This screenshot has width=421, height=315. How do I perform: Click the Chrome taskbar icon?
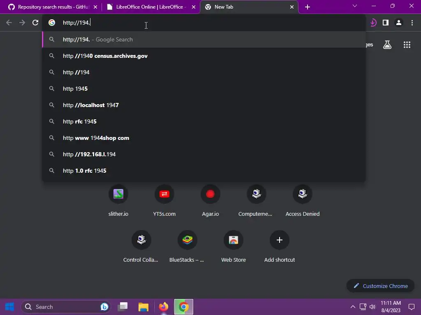184,307
